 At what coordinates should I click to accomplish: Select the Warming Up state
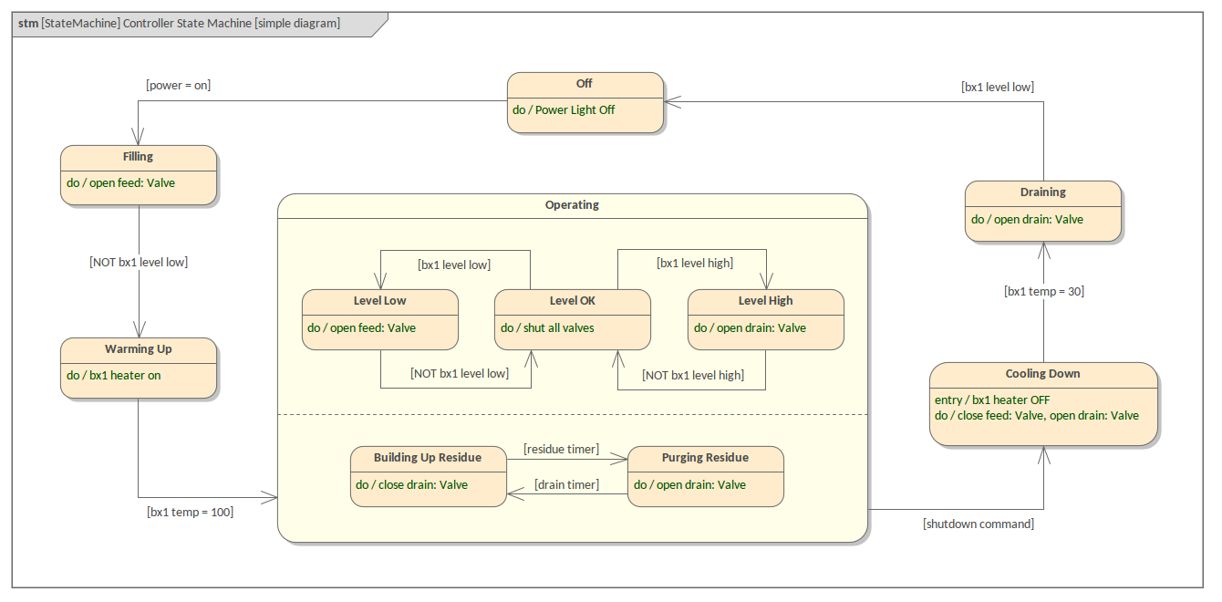(139, 368)
